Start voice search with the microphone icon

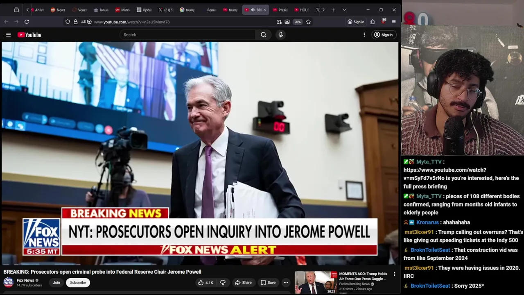click(281, 35)
